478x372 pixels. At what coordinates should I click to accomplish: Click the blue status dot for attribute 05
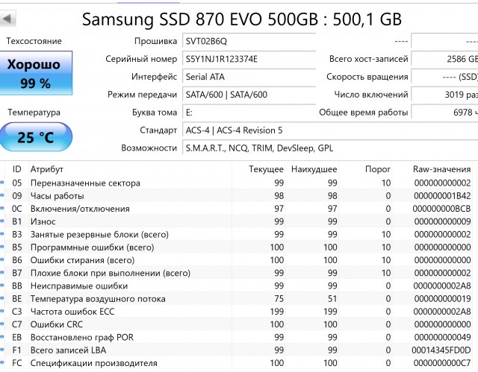[2, 183]
